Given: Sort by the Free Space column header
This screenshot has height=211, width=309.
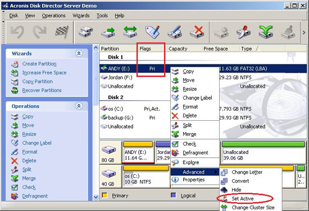Looking at the screenshot, I should point(221,49).
